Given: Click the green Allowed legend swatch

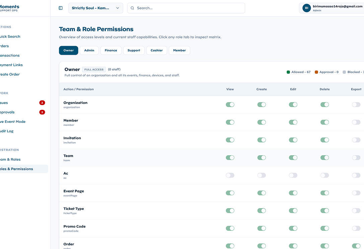Looking at the screenshot, I should coord(288,72).
